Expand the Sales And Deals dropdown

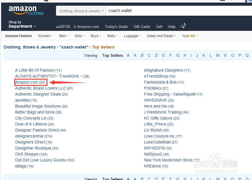(161, 36)
